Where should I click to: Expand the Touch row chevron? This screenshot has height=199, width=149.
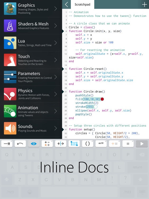click(56, 60)
